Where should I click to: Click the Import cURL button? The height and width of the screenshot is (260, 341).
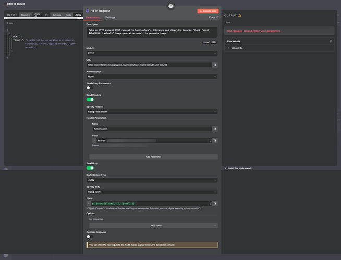pyautogui.click(x=210, y=42)
